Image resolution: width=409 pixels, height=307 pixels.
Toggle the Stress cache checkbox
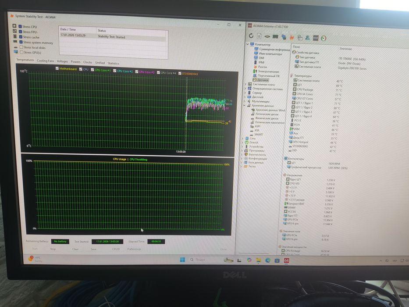(21, 37)
